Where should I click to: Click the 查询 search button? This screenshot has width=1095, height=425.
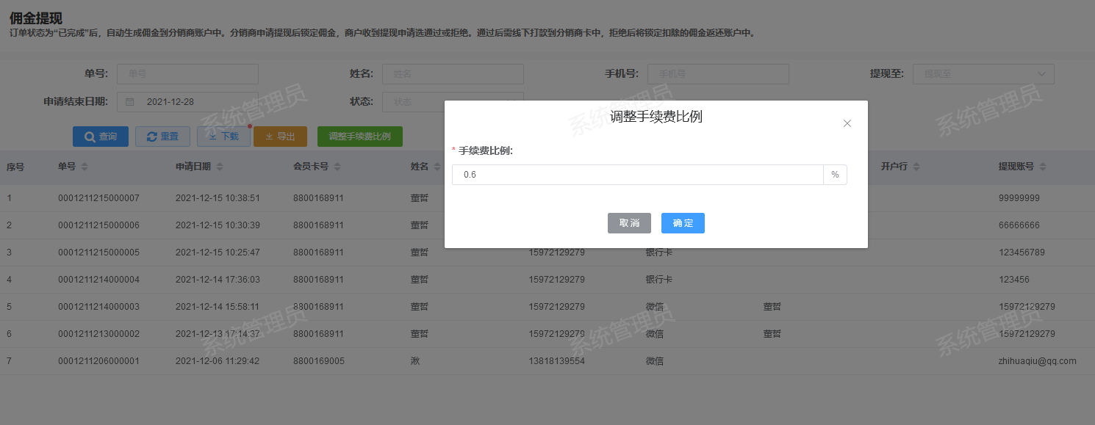tap(101, 137)
